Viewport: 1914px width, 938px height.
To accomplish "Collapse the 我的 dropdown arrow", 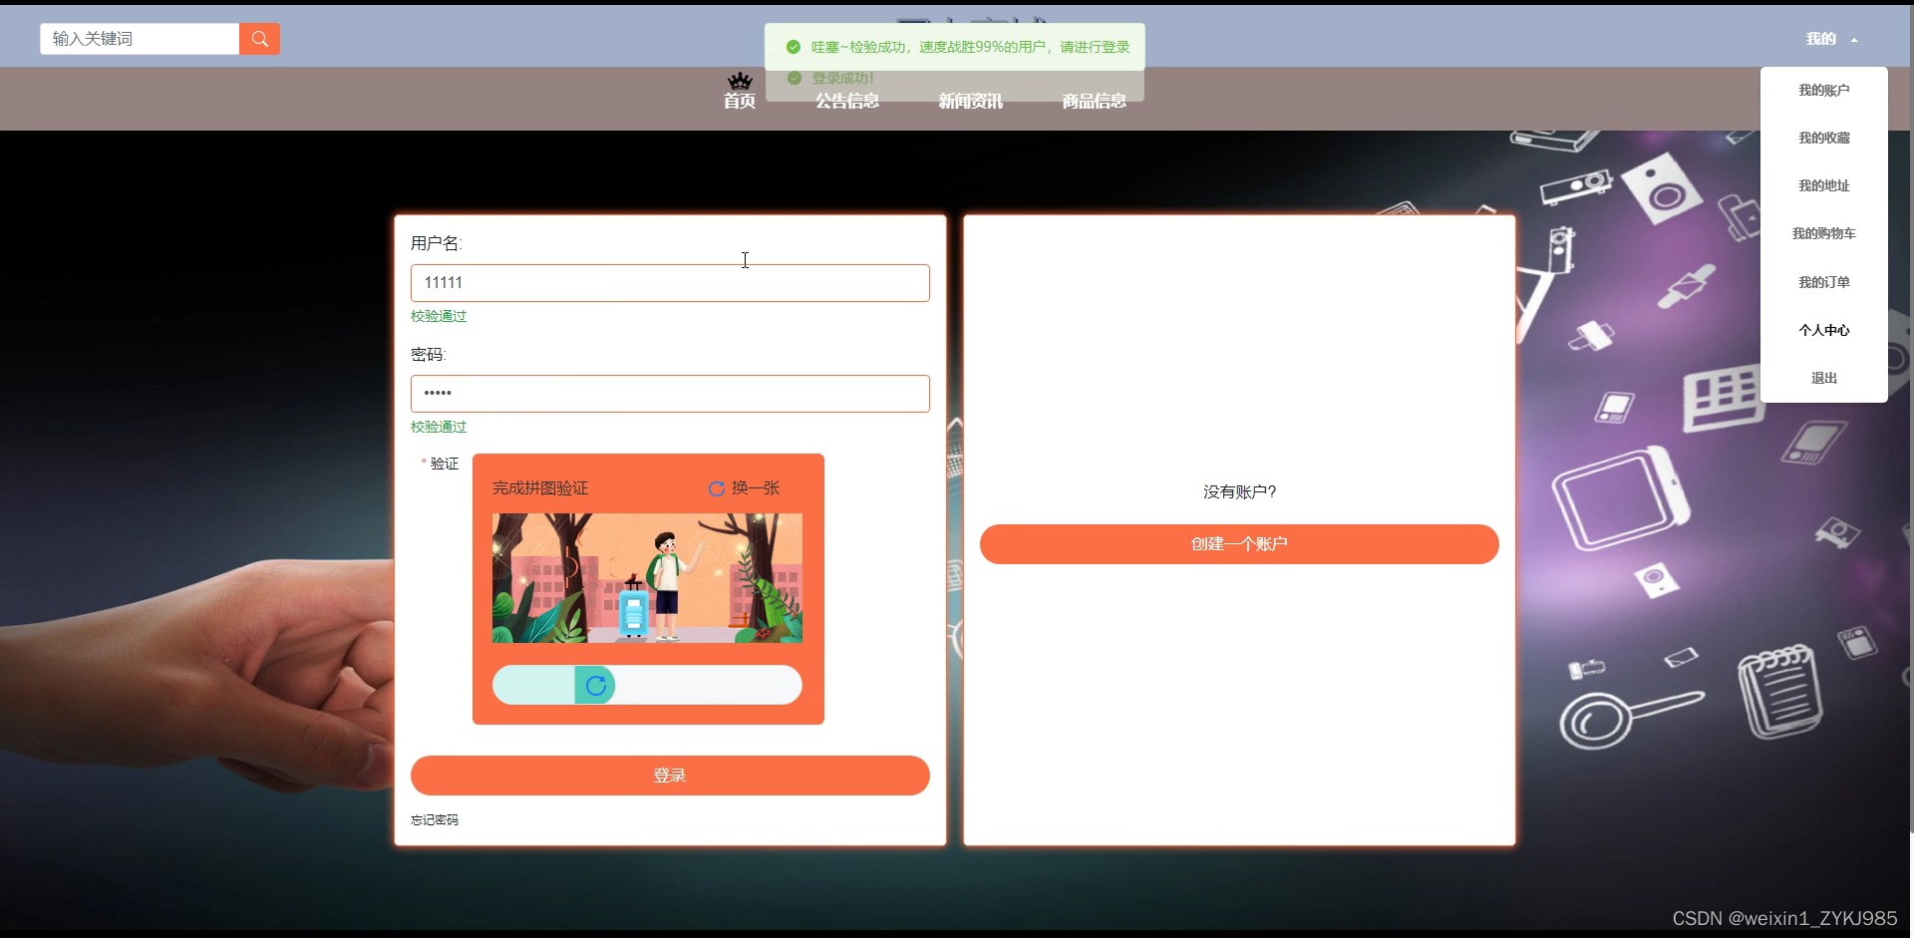I will tap(1856, 39).
